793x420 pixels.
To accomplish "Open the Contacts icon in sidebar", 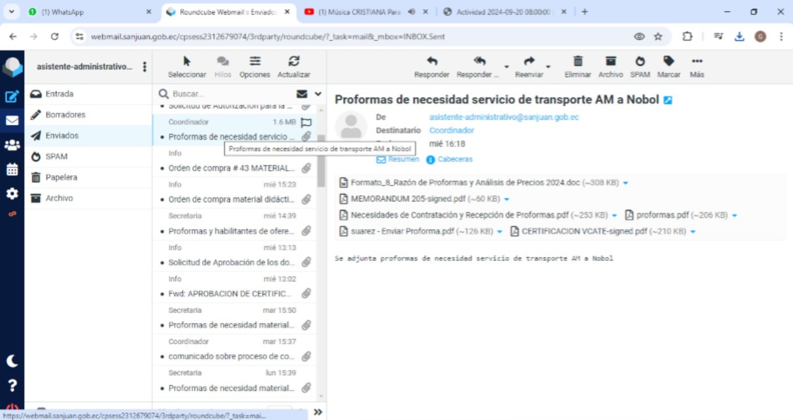I will 12,145.
